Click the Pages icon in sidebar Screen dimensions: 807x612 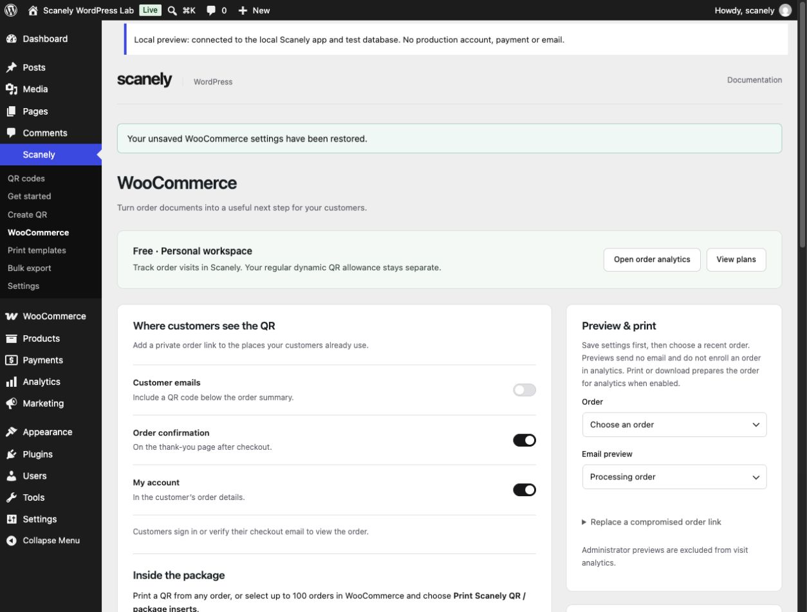coord(11,111)
